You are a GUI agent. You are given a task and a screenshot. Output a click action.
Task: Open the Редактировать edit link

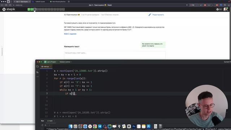click(158, 15)
